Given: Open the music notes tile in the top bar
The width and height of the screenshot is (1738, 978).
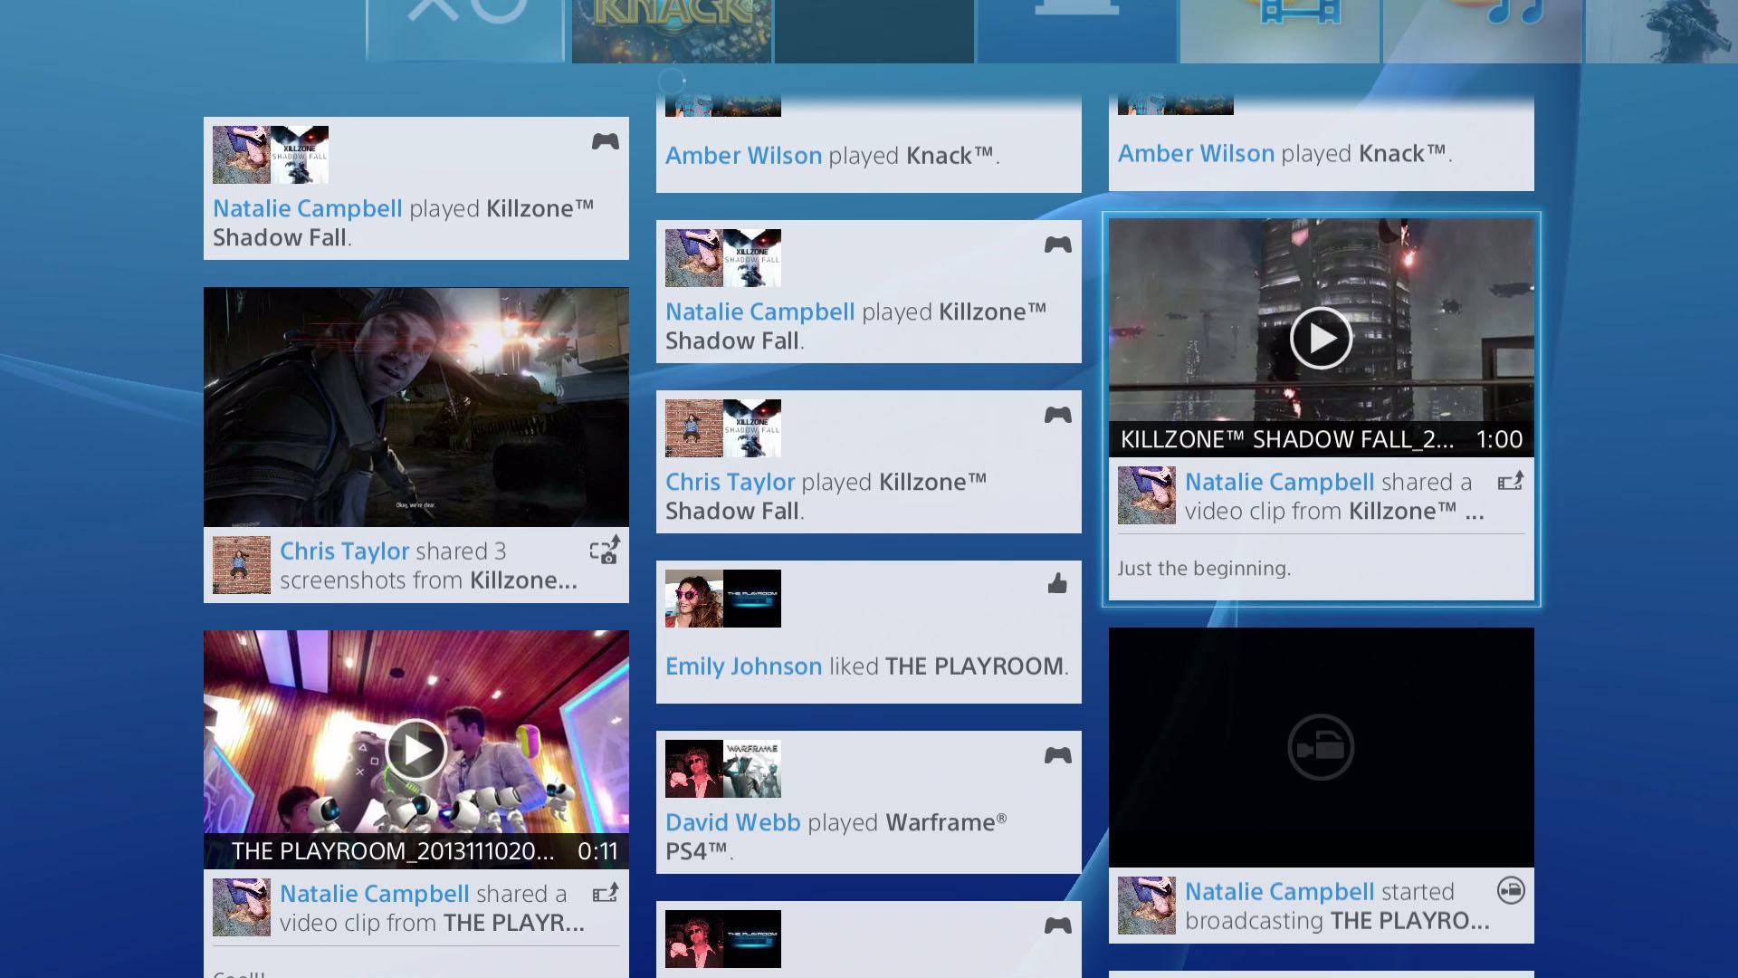Looking at the screenshot, I should point(1483,32).
